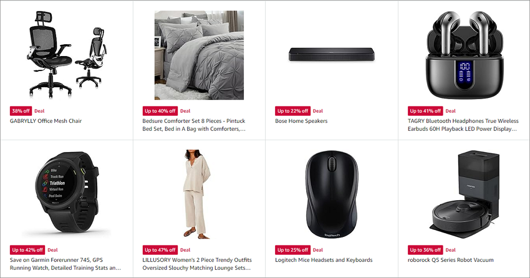Select the Bose soundbar product image
The width and height of the screenshot is (530, 278).
pyautogui.click(x=332, y=54)
